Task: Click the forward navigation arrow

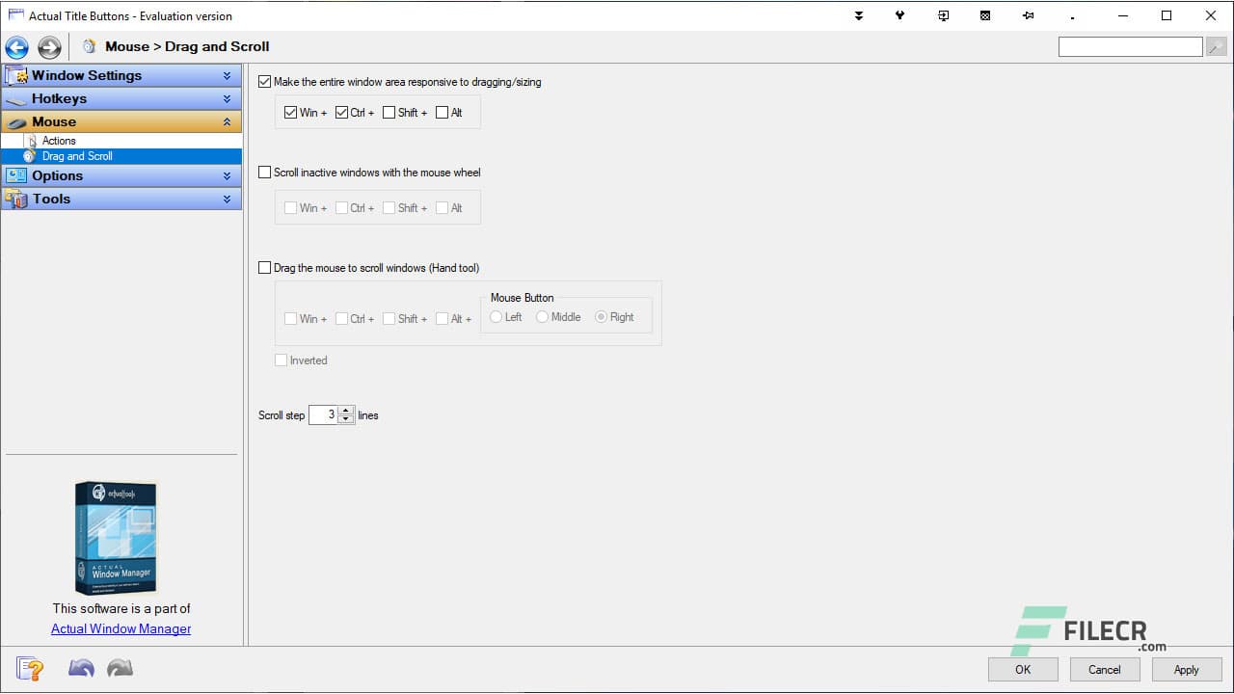Action: [48, 46]
